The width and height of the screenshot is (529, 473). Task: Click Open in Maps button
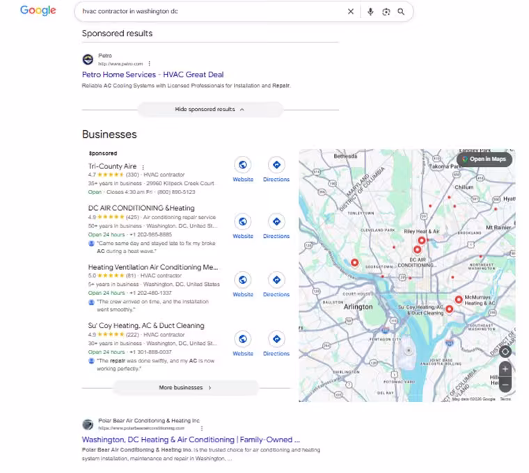coord(484,159)
